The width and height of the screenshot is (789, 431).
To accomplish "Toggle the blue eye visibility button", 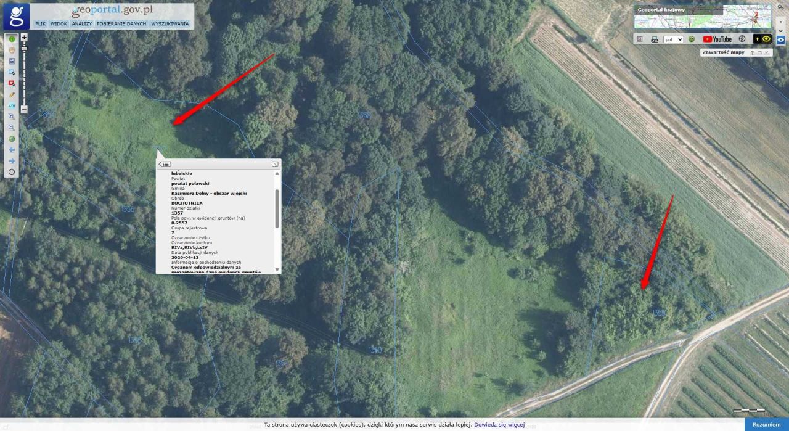I will point(781,39).
